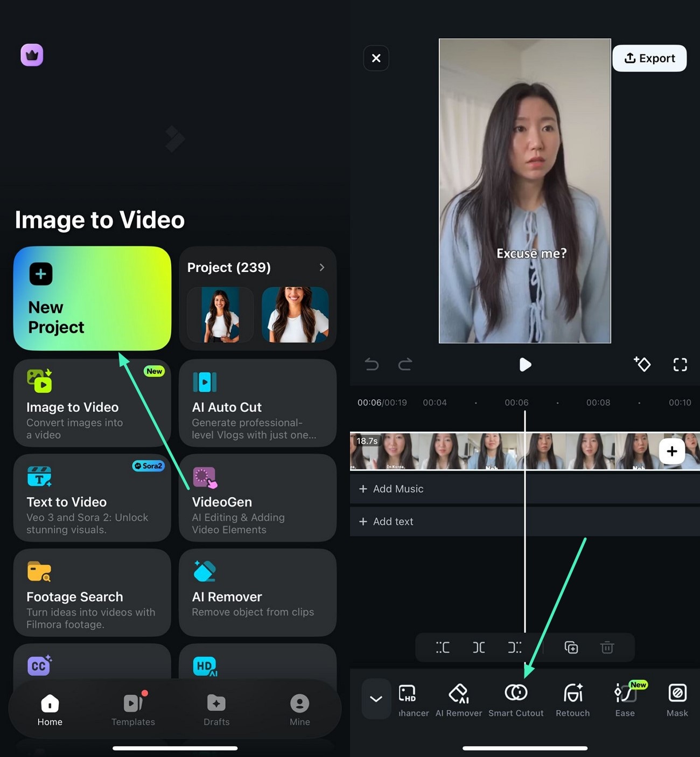Select the Mask tool
The height and width of the screenshot is (757, 700).
tap(676, 698)
